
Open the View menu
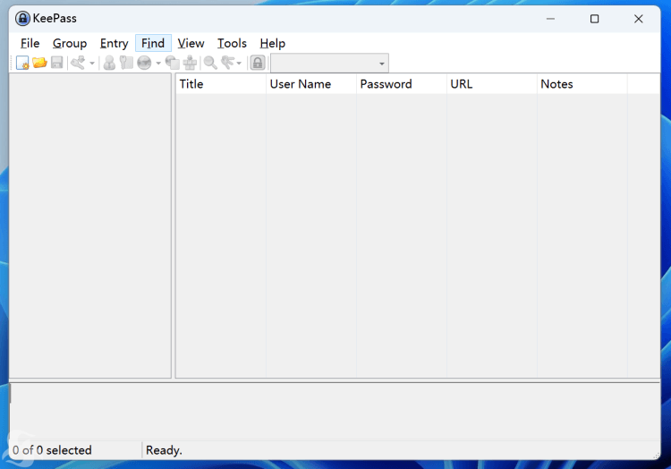[191, 43]
